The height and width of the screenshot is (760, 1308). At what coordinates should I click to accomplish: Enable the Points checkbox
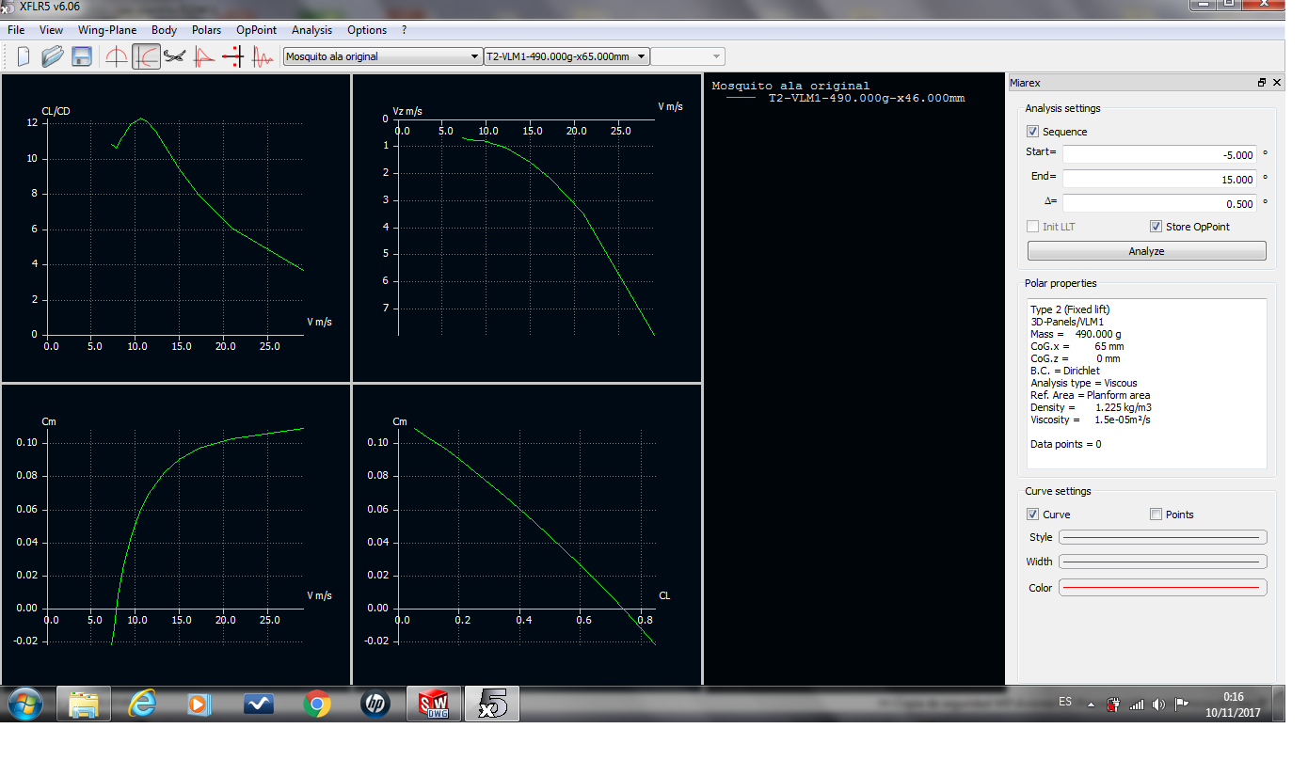tap(1156, 515)
